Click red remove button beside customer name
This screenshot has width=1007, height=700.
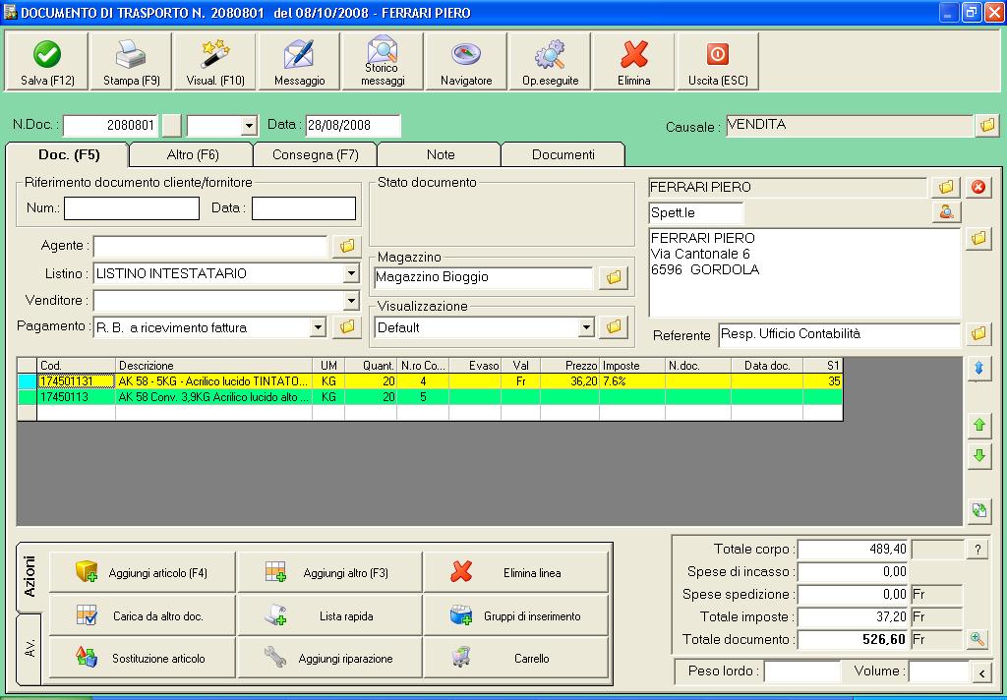[978, 187]
